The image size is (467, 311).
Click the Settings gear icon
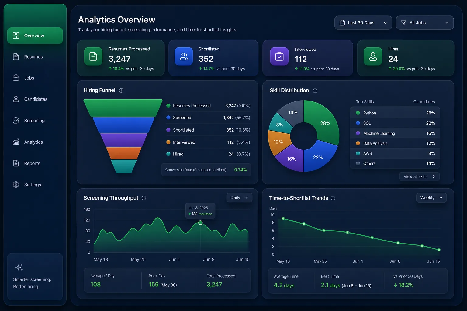click(16, 185)
